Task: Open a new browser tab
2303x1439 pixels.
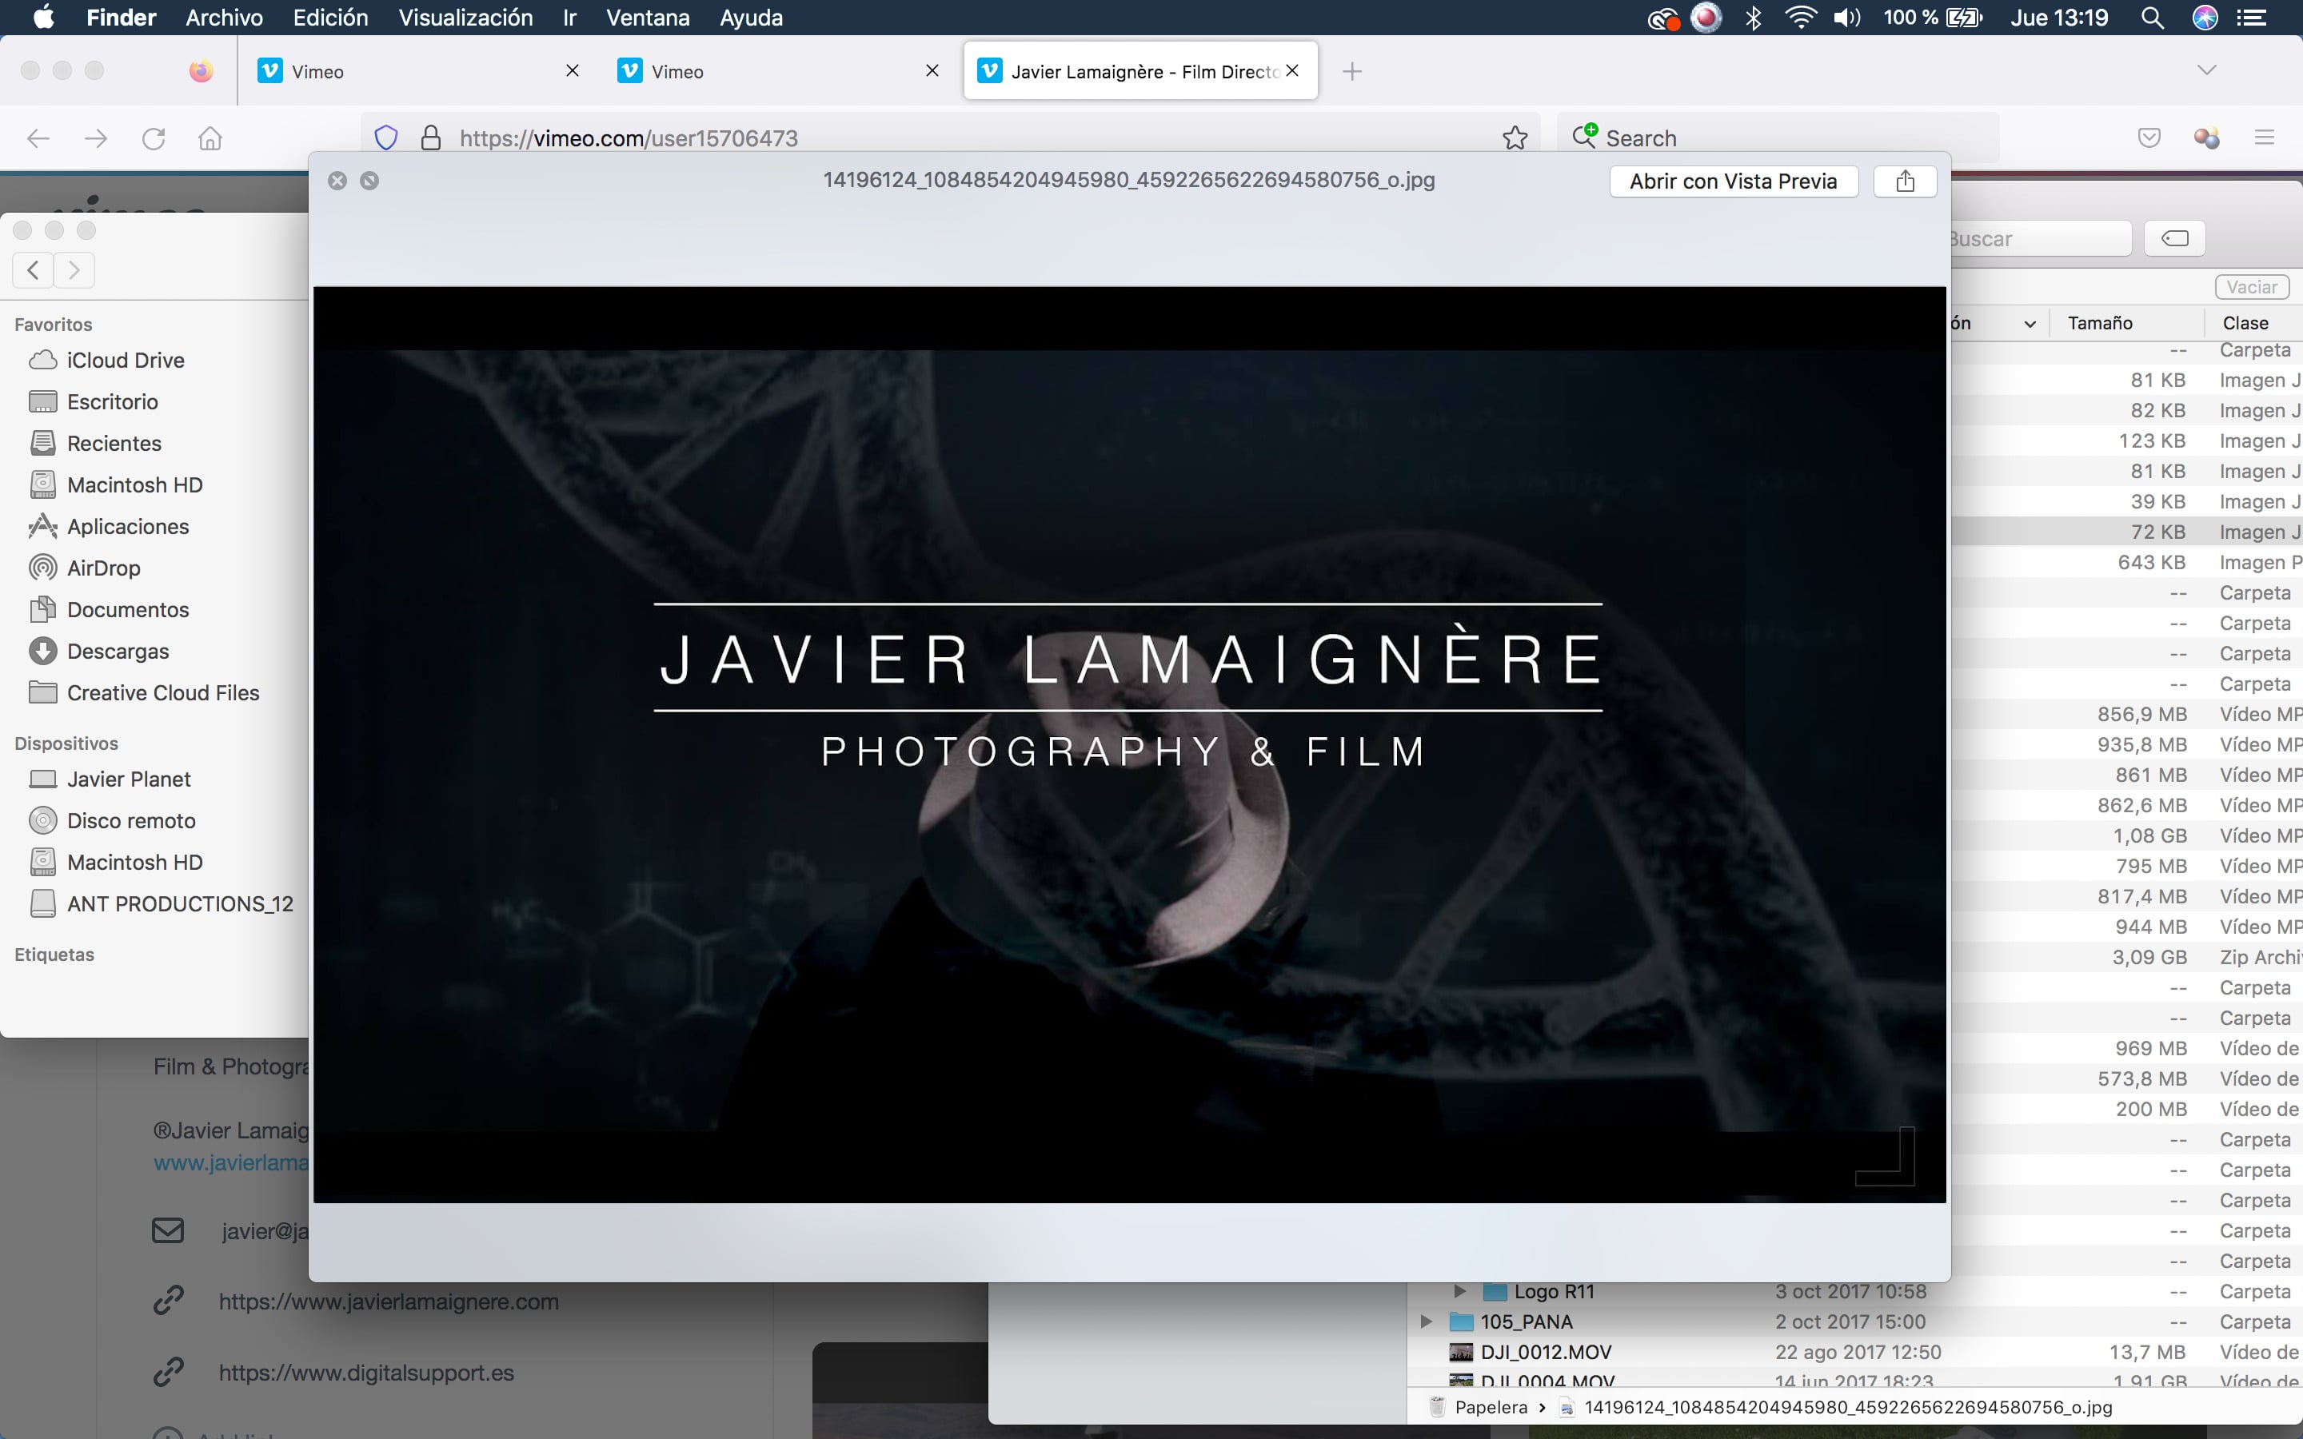Action: click(1351, 71)
